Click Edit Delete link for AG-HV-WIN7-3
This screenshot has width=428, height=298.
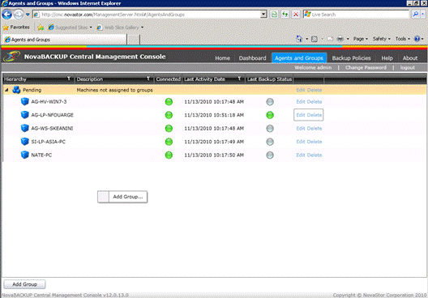click(309, 102)
